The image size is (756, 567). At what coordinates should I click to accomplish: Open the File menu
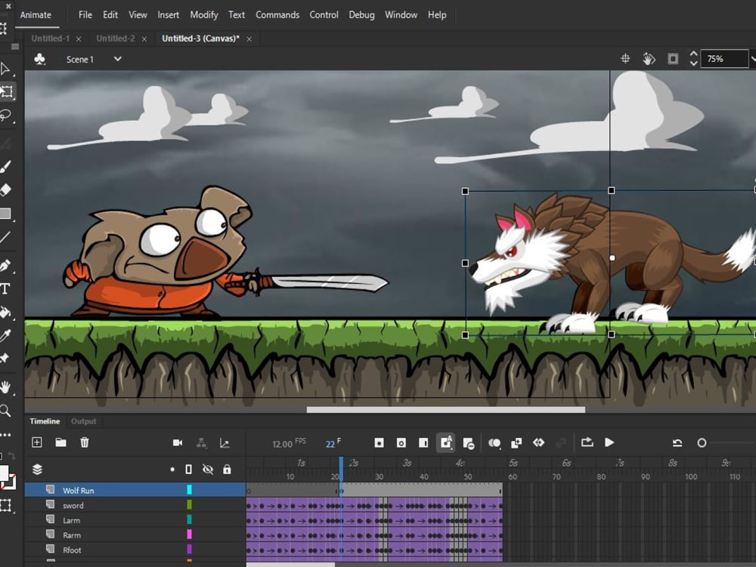click(x=85, y=15)
